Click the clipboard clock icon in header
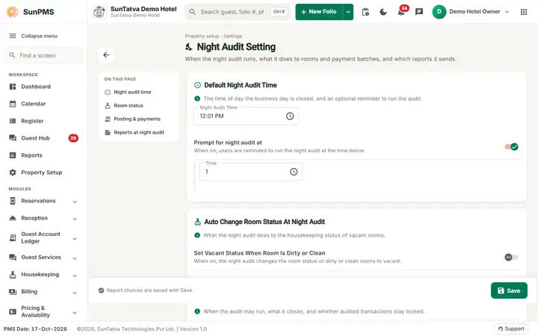The height and width of the screenshot is (336, 538). (365, 12)
